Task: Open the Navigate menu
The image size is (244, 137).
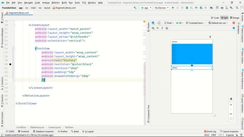Action: pos(29,3)
